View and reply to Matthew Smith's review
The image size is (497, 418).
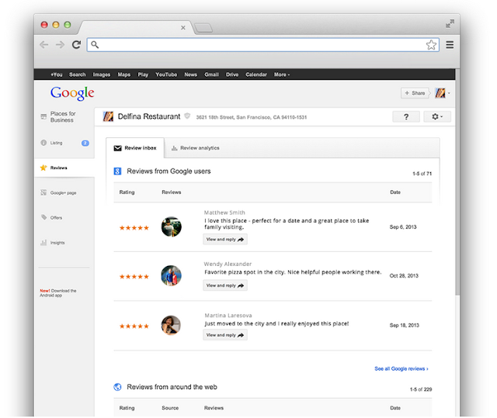[x=225, y=239]
